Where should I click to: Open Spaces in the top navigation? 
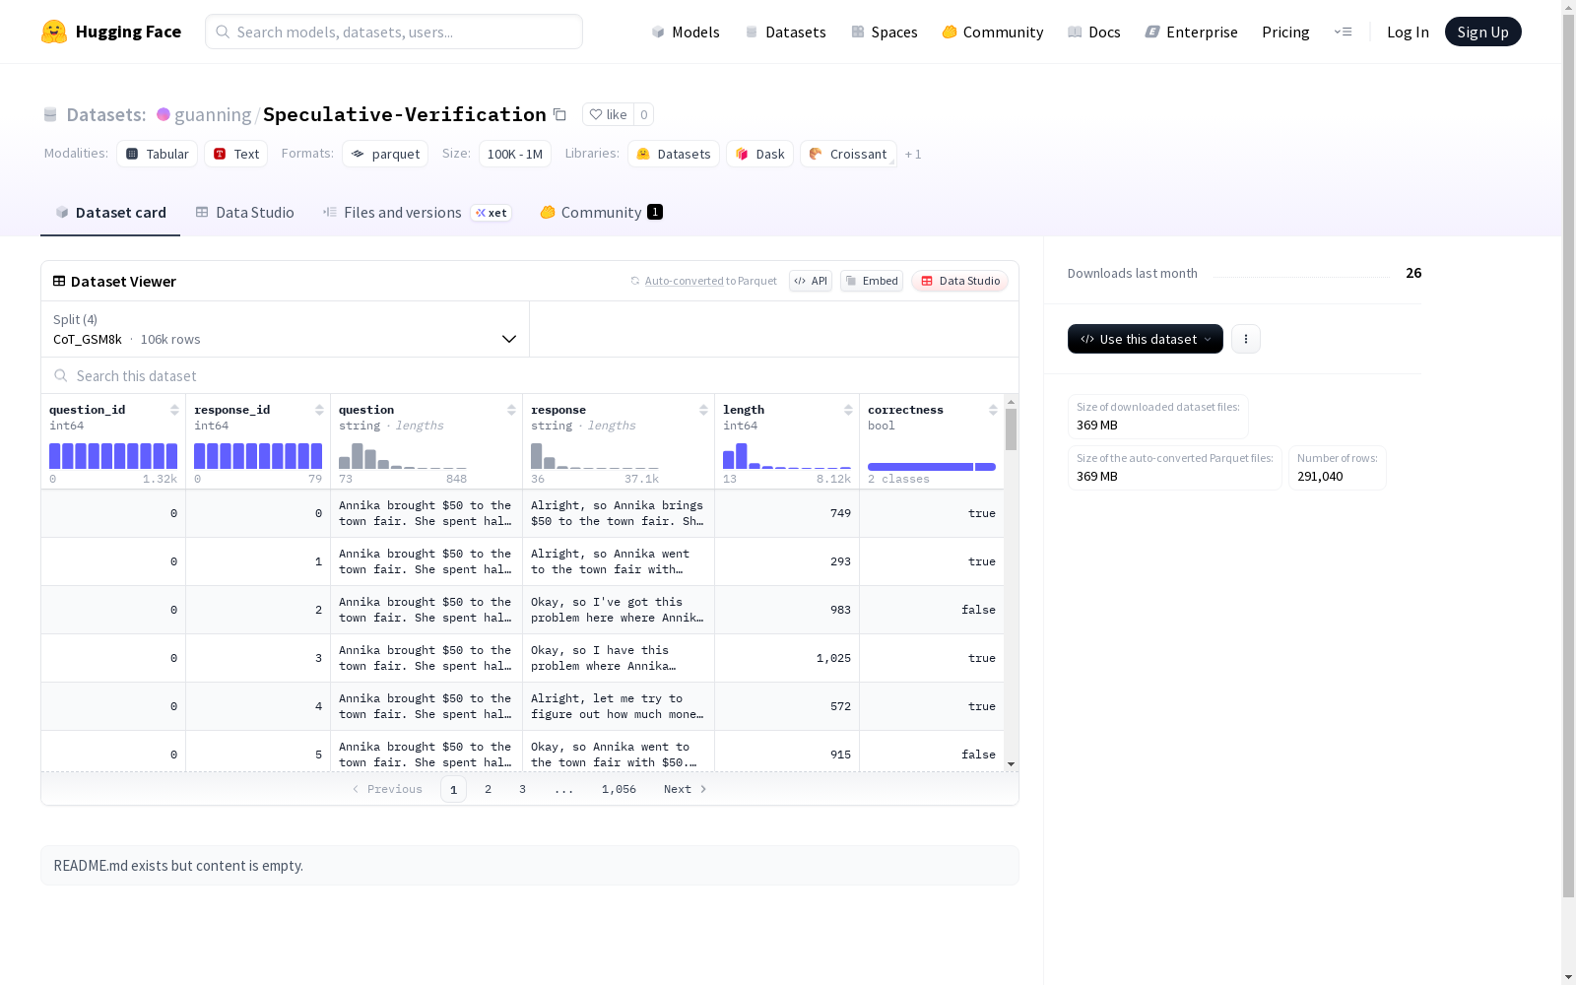884,32
